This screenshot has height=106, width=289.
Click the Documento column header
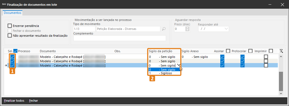(48, 51)
